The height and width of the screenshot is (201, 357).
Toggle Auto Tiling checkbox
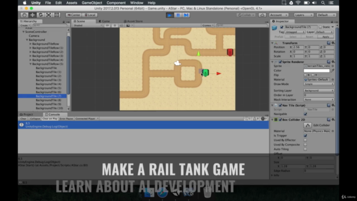pyautogui.click(x=305, y=149)
